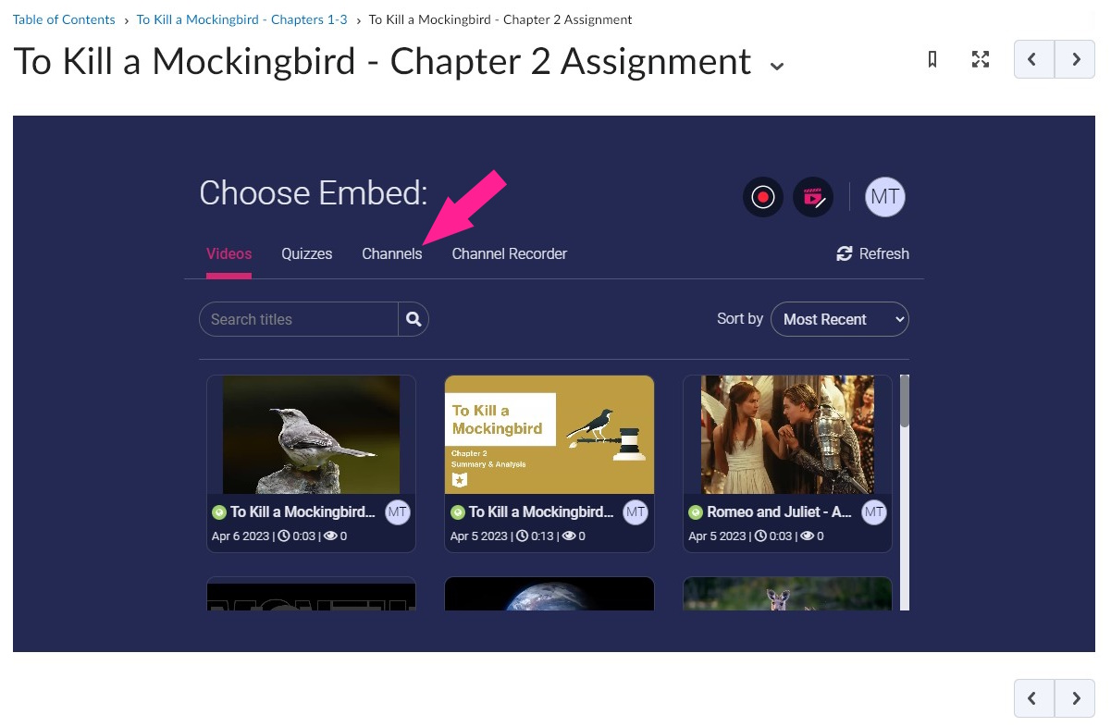This screenshot has height=727, width=1111.
Task: Open the Table of Contents breadcrumb link
Action: [x=64, y=19]
